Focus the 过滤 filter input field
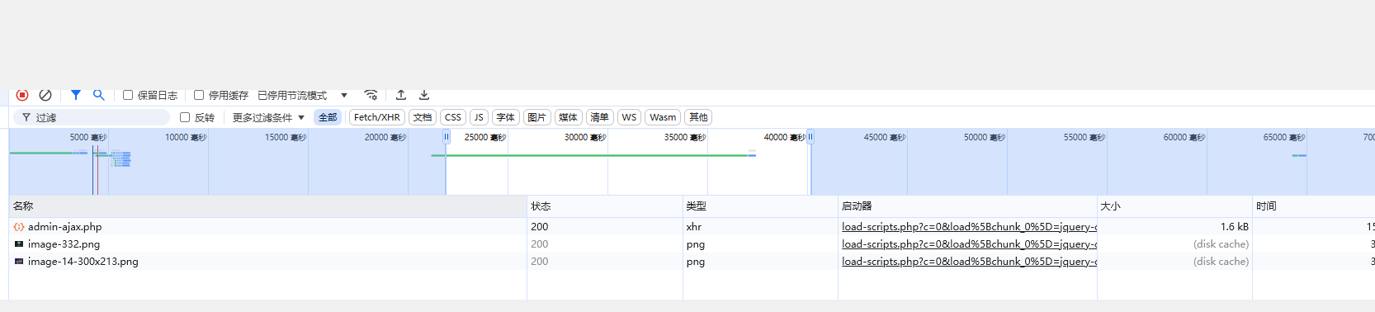Image resolution: width=1375 pixels, height=312 pixels. click(x=92, y=117)
